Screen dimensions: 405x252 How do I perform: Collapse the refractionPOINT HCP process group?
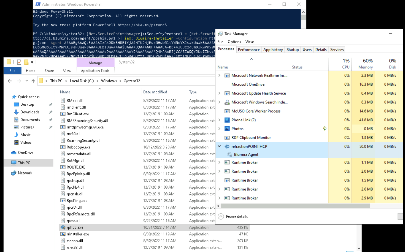[219, 146]
